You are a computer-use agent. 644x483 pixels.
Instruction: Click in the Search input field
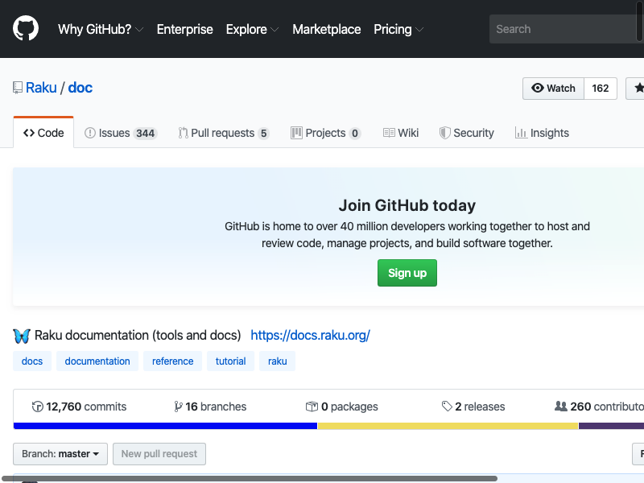tap(563, 29)
